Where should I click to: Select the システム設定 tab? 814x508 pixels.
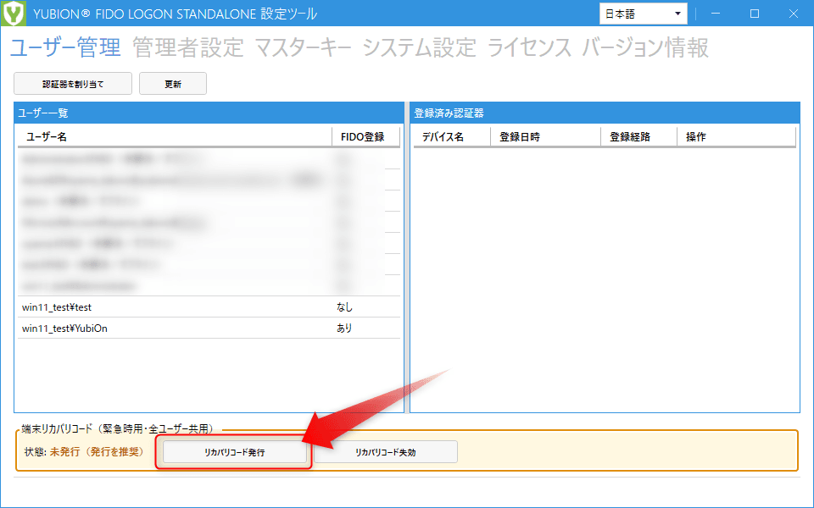[x=419, y=48]
